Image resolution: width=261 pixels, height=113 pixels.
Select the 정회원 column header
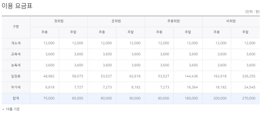[59, 21]
